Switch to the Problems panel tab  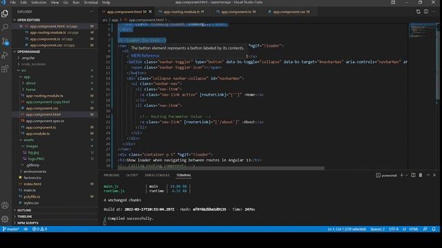(111, 175)
